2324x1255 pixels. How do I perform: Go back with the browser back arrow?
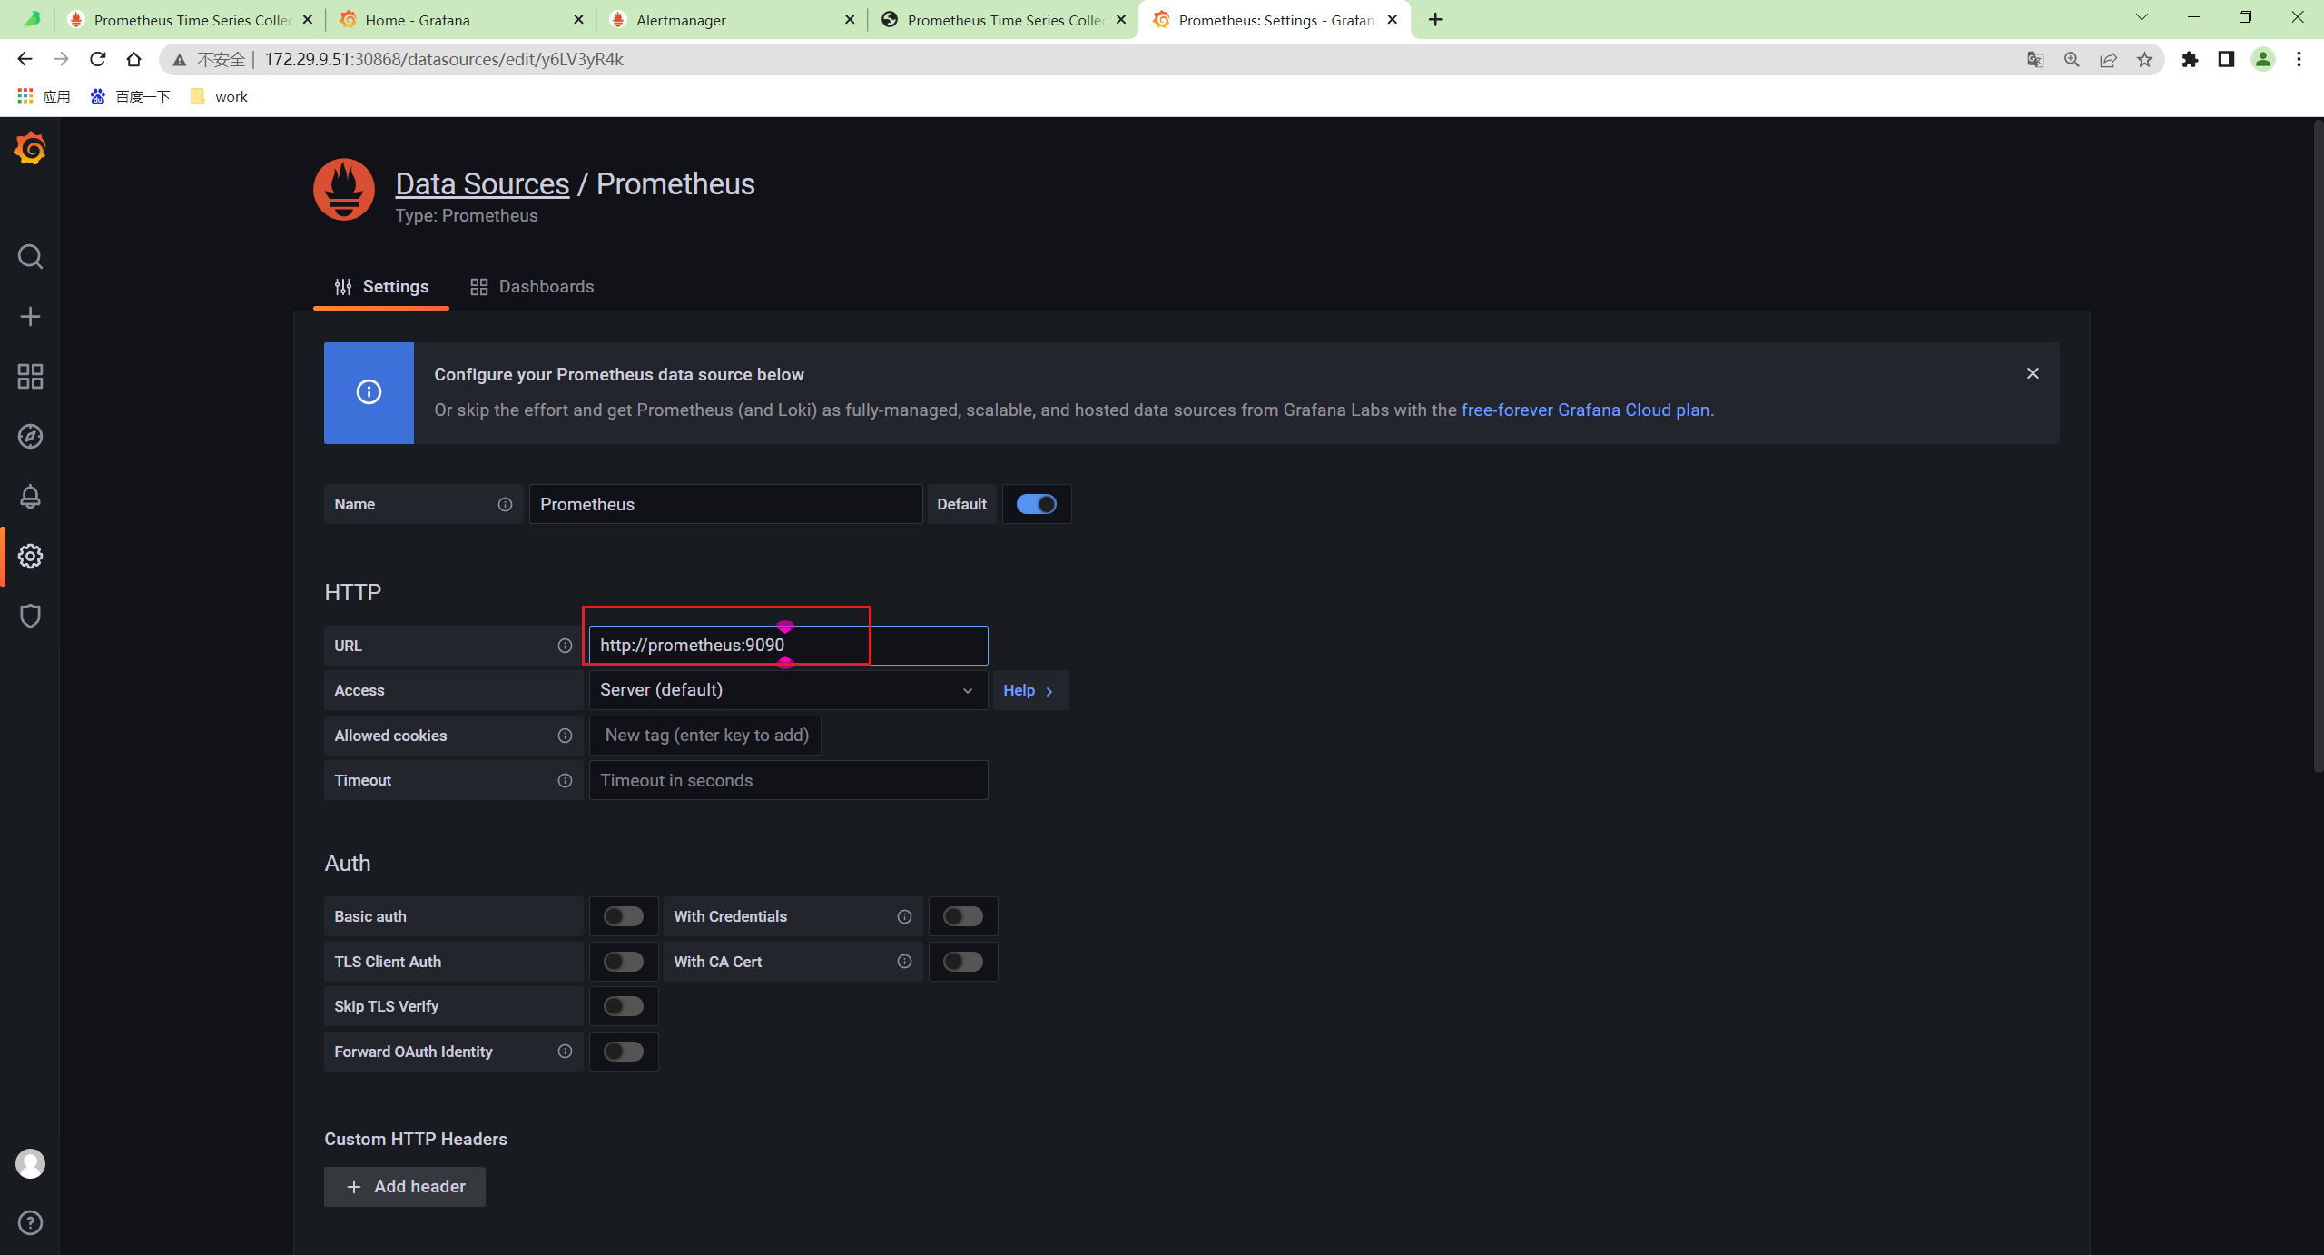click(25, 59)
